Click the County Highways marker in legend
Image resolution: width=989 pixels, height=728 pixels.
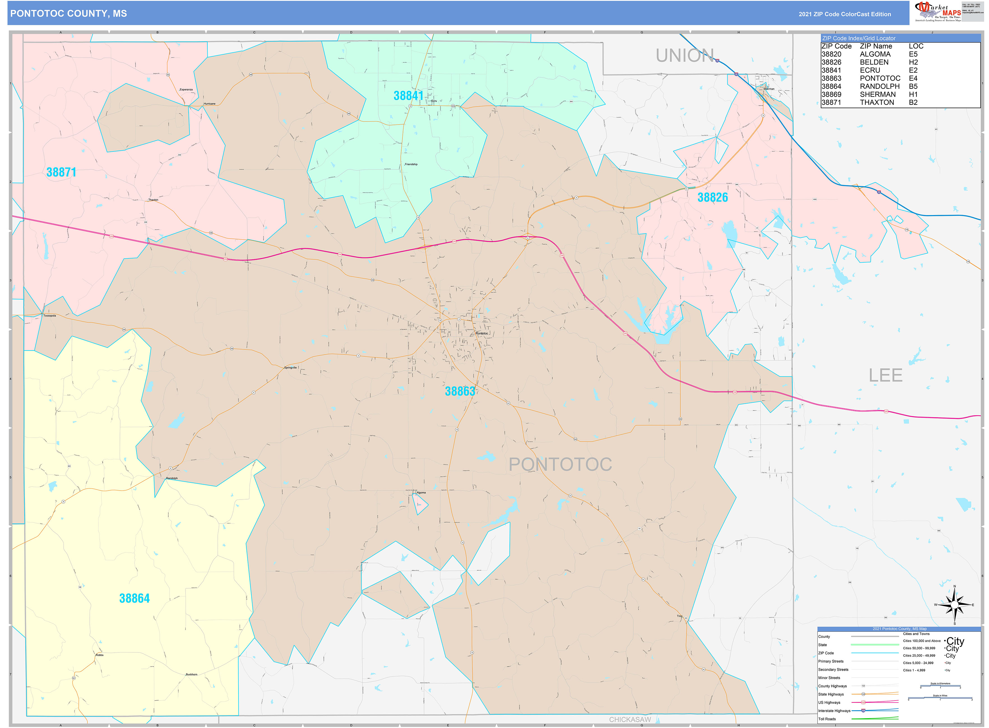863,686
